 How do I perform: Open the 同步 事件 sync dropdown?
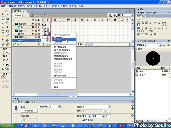click(90, 116)
